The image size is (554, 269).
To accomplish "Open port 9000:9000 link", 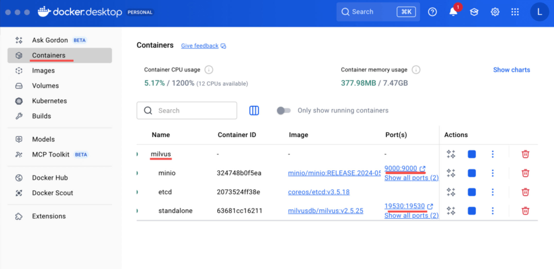I will point(401,168).
